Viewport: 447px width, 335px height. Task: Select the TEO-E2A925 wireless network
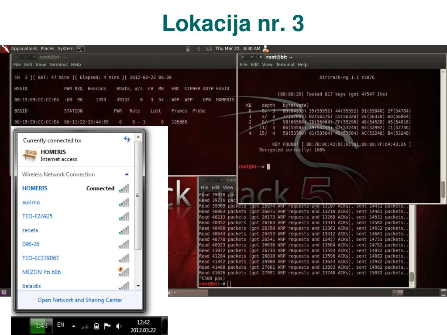[x=76, y=216]
